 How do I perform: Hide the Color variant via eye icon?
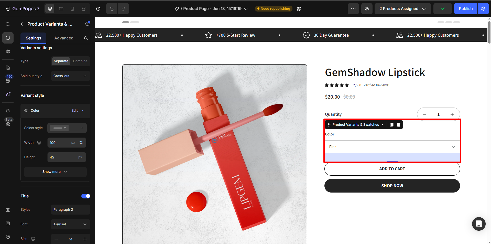click(26, 110)
